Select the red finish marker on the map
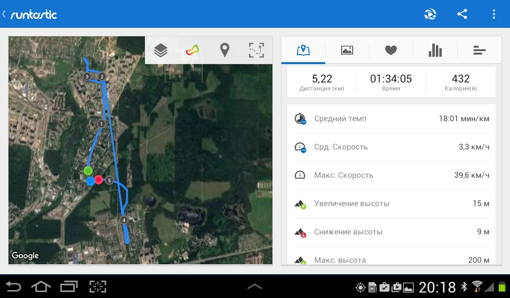 click(x=99, y=180)
